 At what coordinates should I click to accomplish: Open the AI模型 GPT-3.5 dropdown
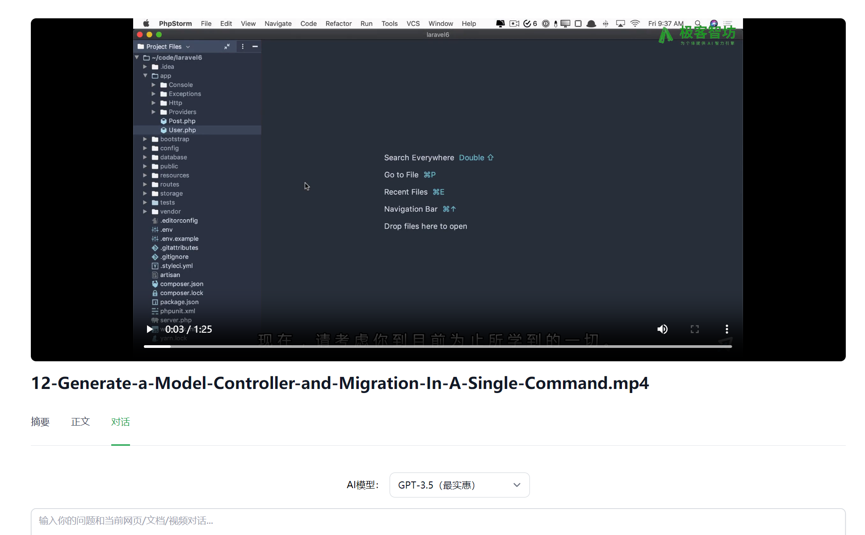pyautogui.click(x=459, y=485)
